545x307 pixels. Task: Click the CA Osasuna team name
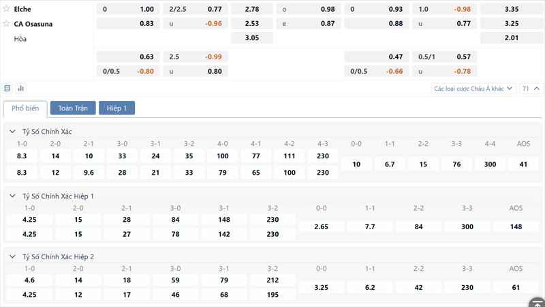pyautogui.click(x=33, y=24)
